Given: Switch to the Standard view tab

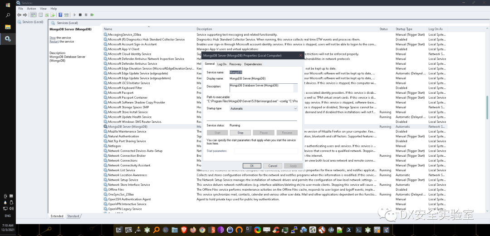Looking at the screenshot, I should point(73,216).
